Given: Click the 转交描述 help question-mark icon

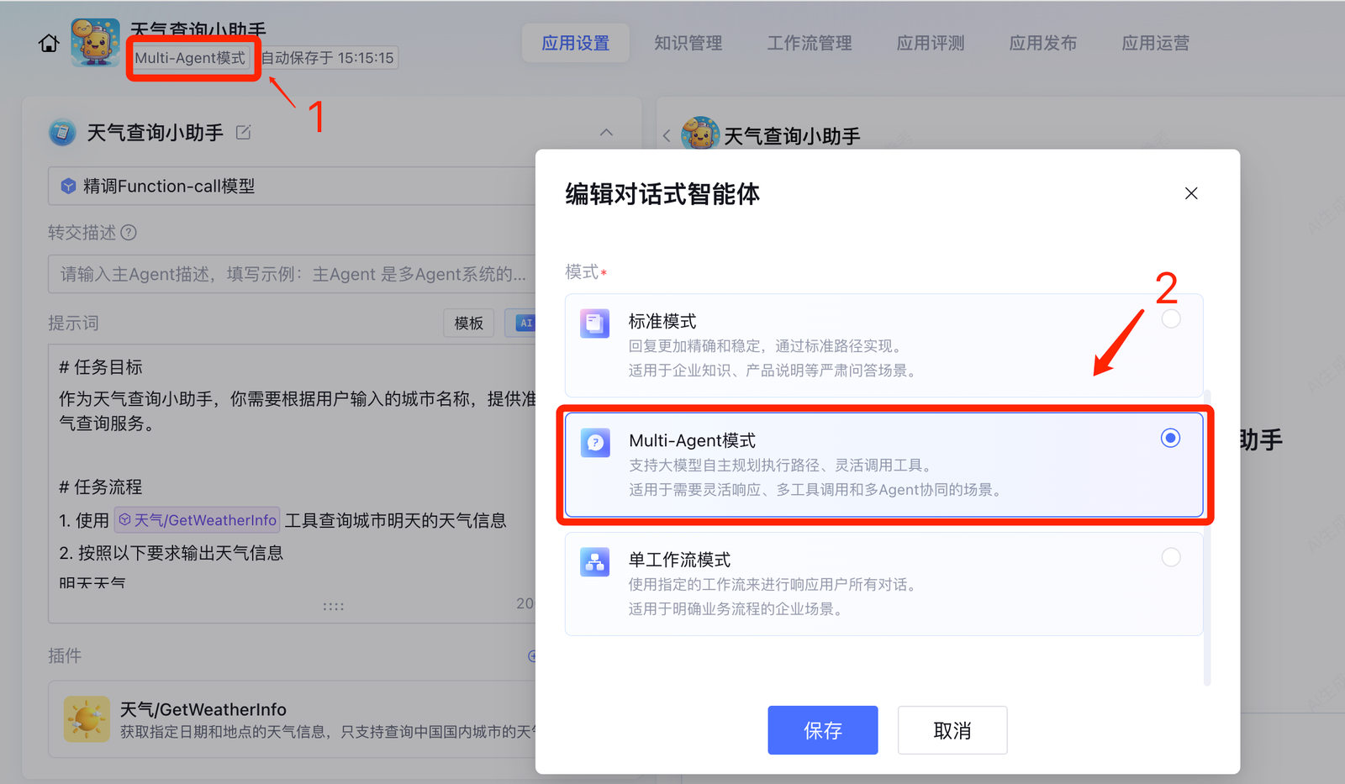Looking at the screenshot, I should 129,233.
